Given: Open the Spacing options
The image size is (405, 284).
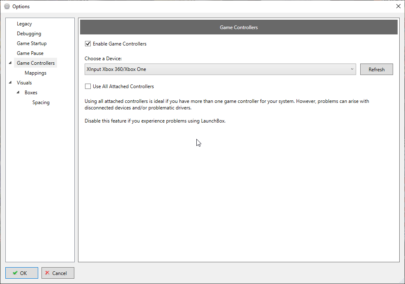Looking at the screenshot, I should (41, 102).
